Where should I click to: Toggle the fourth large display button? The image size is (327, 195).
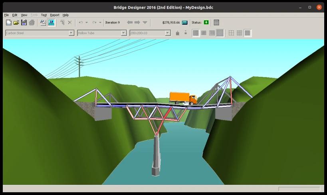tap(220, 33)
